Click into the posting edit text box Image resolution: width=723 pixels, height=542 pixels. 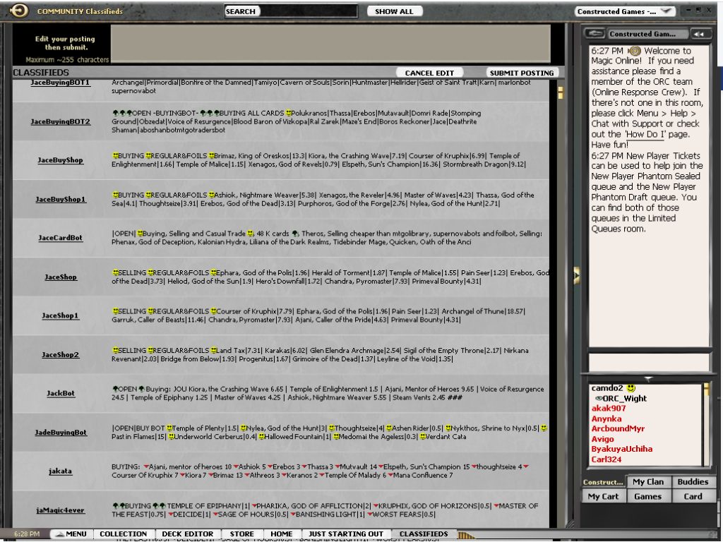coord(330,43)
